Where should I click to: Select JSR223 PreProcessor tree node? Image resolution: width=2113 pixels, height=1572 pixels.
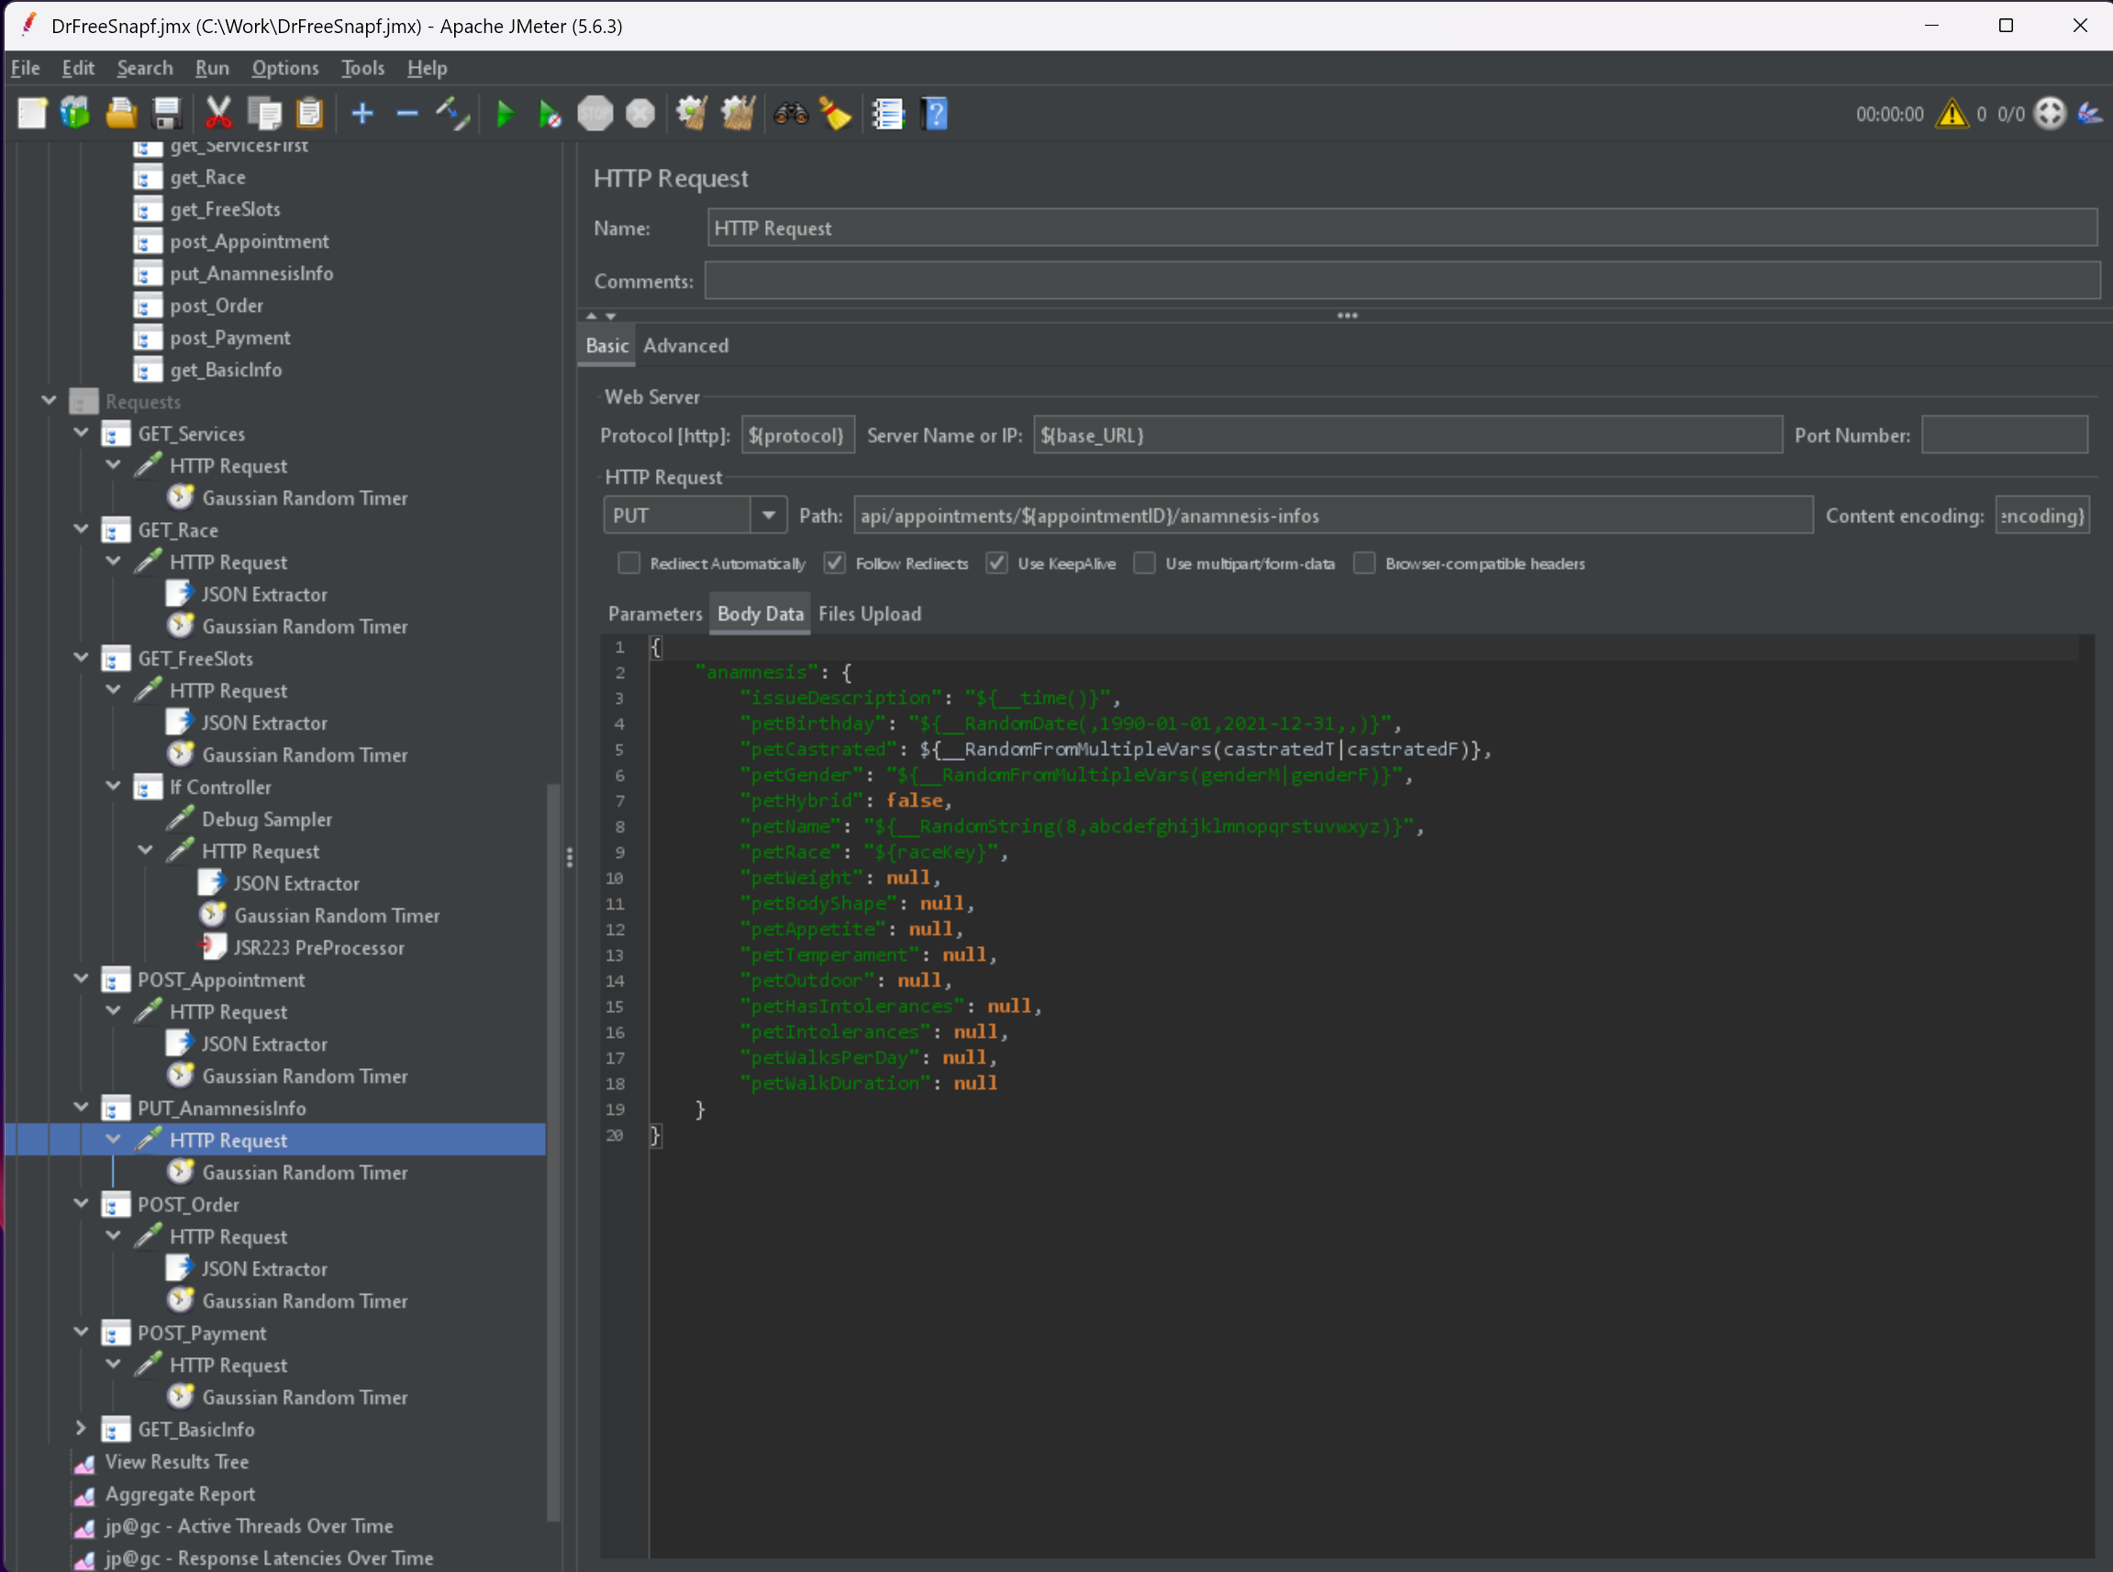(318, 948)
